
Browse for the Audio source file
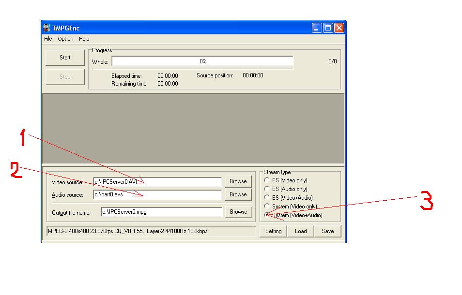pos(238,194)
